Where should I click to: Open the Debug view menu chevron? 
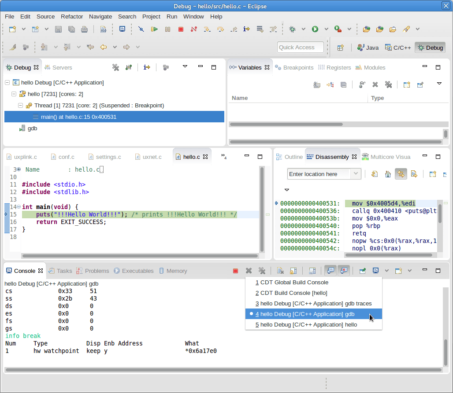185,67
